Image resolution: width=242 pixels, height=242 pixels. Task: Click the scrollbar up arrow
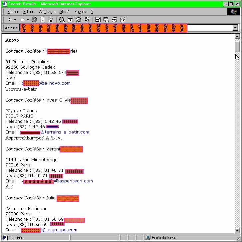click(237, 36)
